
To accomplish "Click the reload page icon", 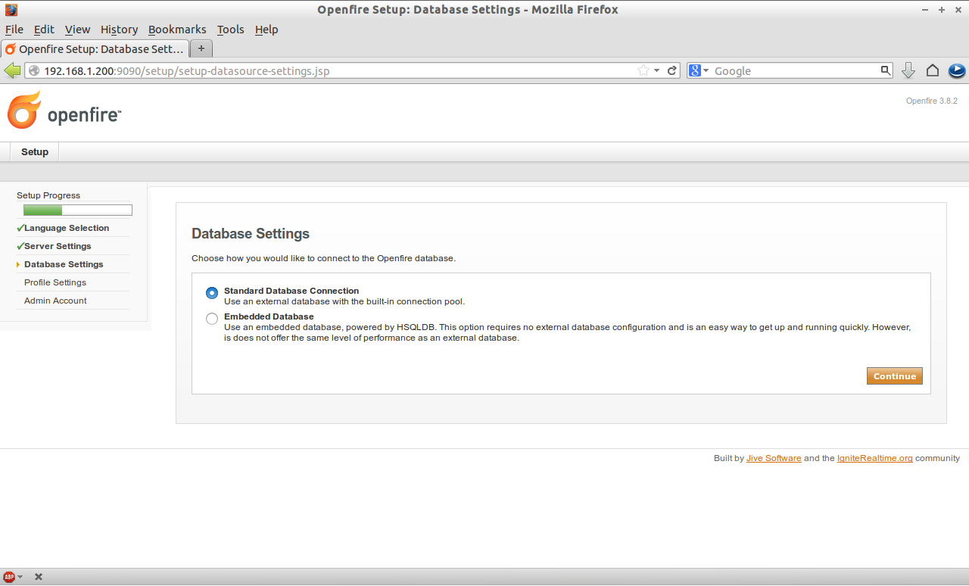I will (x=671, y=70).
